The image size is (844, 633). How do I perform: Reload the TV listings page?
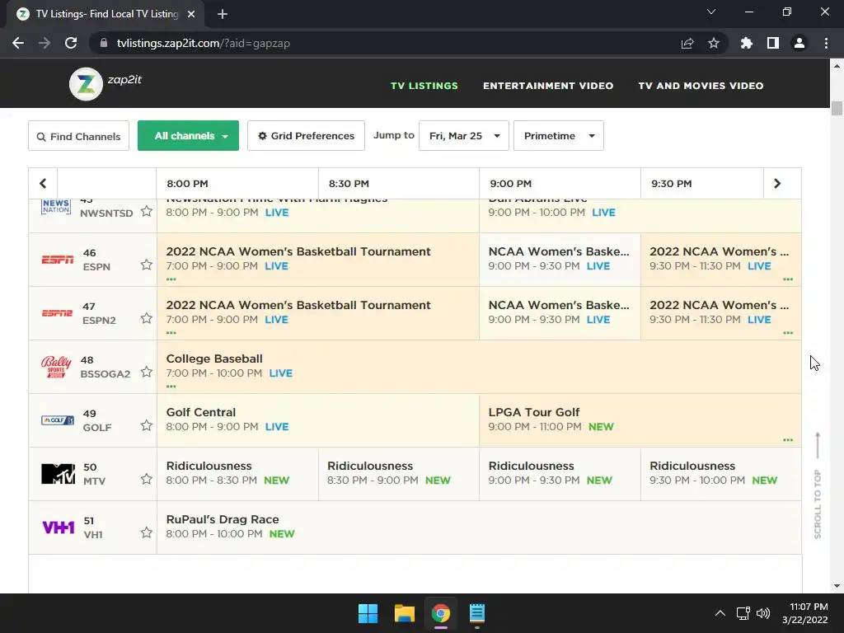pos(71,43)
